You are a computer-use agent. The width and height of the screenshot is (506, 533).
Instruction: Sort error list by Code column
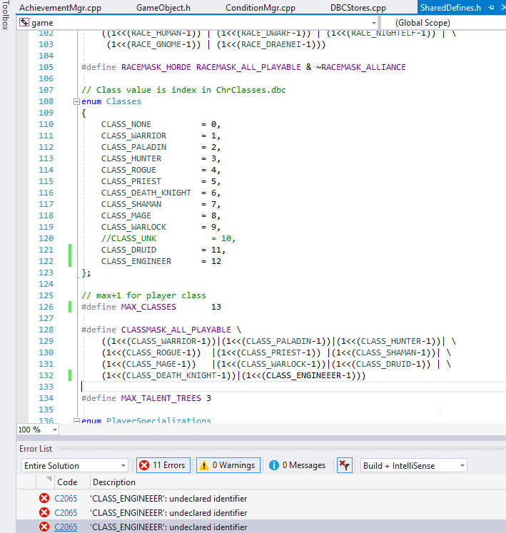[67, 482]
